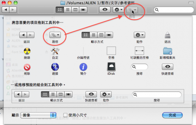This screenshot has height=125, width=196.
Task: Open the 顯示 popup set to 圖像
Action: (38, 115)
